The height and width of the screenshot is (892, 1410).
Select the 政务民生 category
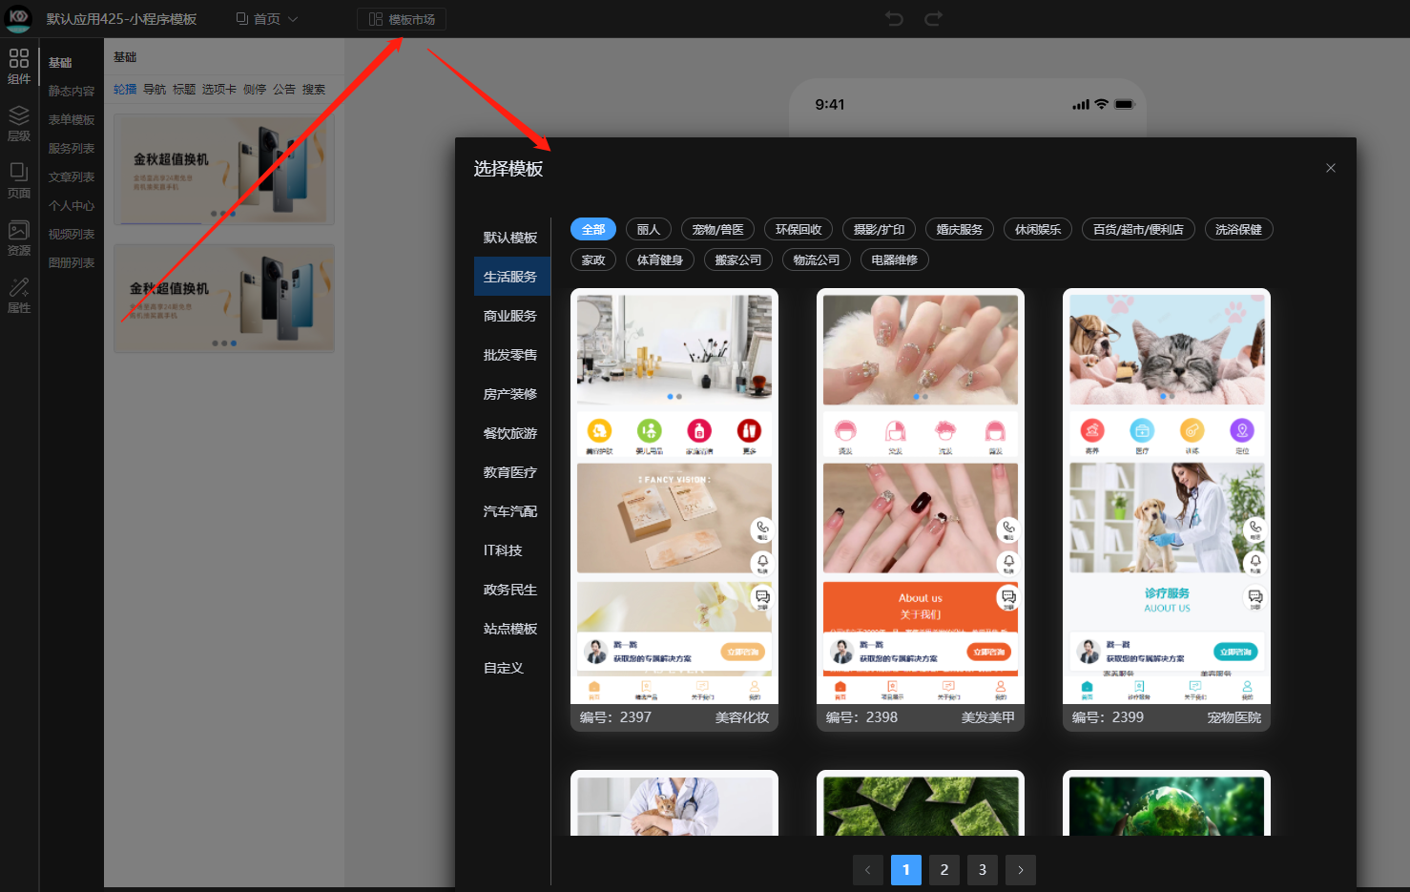(x=511, y=590)
